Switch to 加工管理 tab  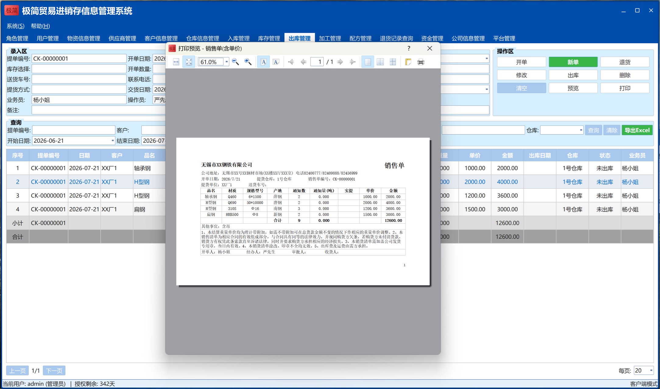point(330,38)
